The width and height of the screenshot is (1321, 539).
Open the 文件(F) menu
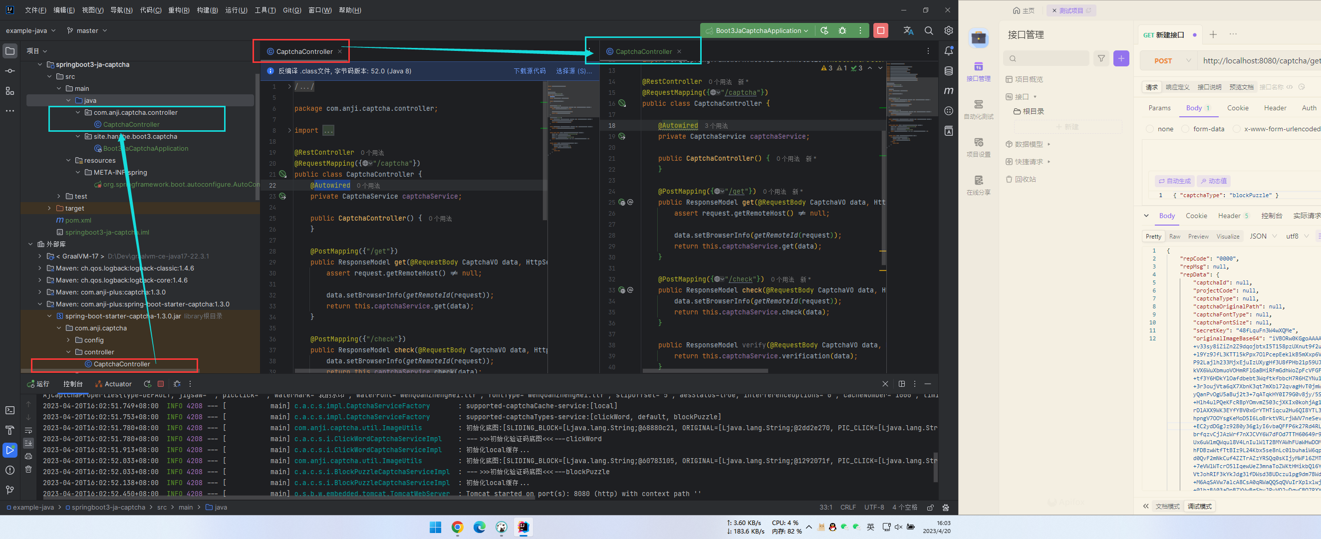pos(35,10)
